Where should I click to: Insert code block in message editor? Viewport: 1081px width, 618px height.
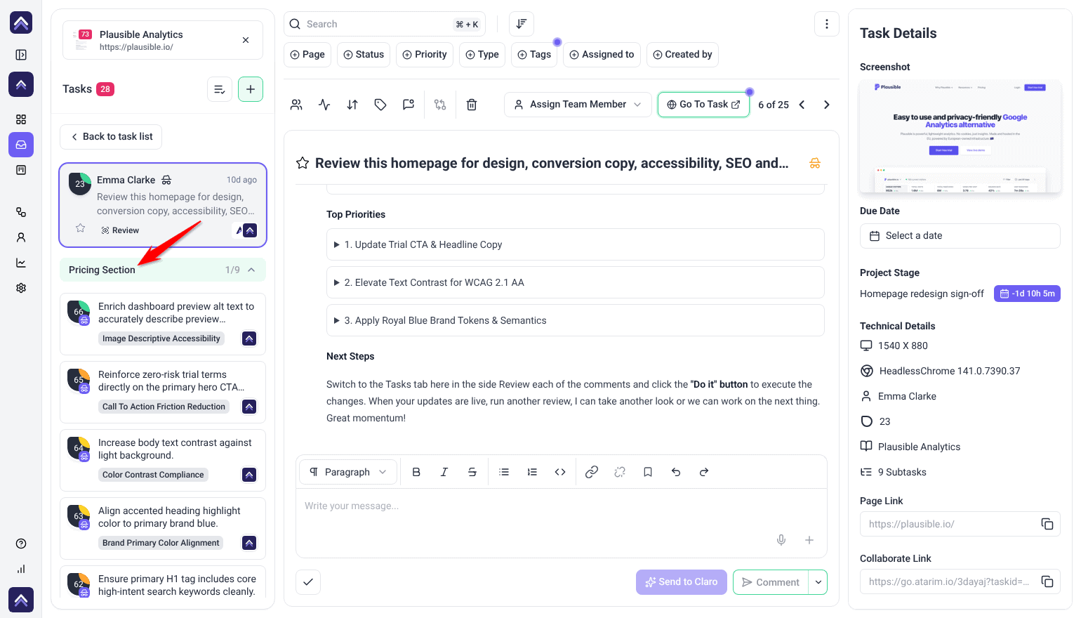pos(560,472)
